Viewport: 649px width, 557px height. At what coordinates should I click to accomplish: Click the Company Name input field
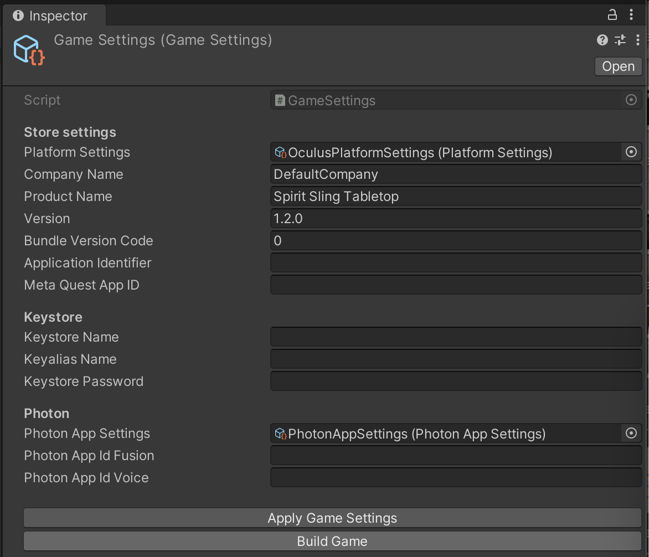456,174
